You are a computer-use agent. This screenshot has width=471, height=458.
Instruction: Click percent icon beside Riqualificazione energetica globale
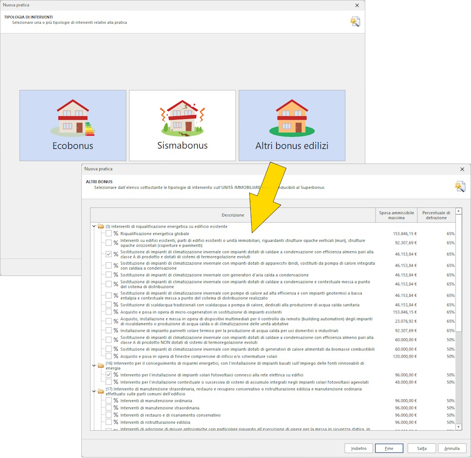click(x=116, y=234)
